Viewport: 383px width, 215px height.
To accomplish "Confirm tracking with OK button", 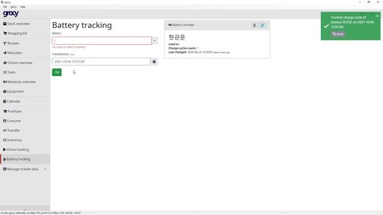I will pos(57,72).
